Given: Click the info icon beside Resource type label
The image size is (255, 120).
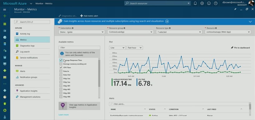Looking at the screenshot, I should [170, 28].
